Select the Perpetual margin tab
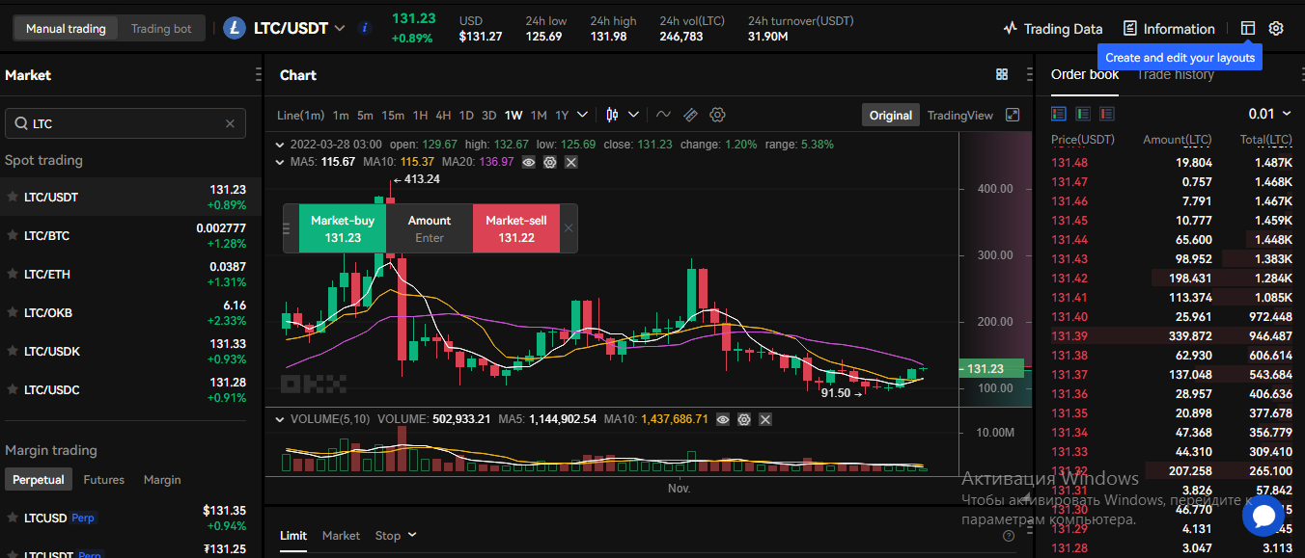Viewport: 1305px width, 558px height. [39, 479]
